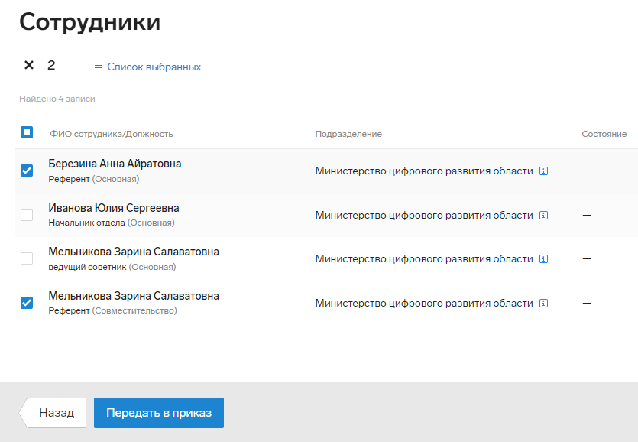Click Министерство цифрового развития области in first row
The height and width of the screenshot is (442, 638).
coord(424,171)
